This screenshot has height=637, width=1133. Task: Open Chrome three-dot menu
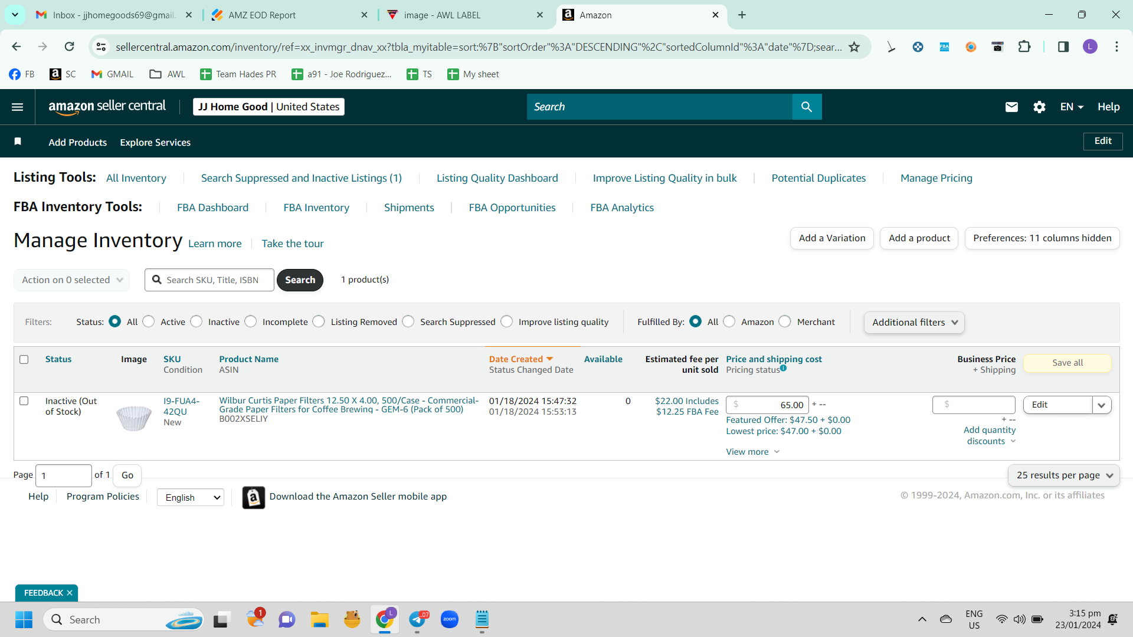1116,47
